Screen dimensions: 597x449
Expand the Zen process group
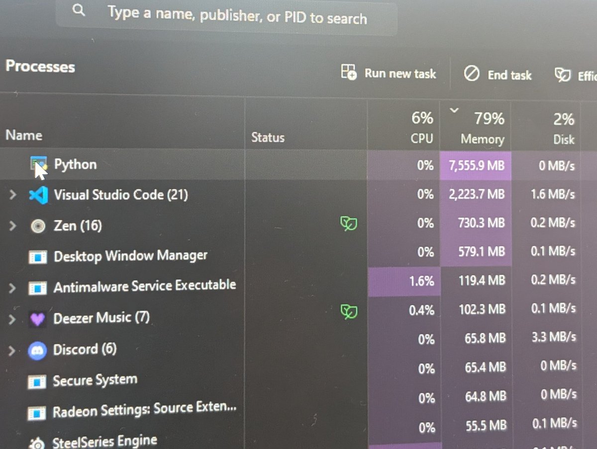pyautogui.click(x=13, y=226)
